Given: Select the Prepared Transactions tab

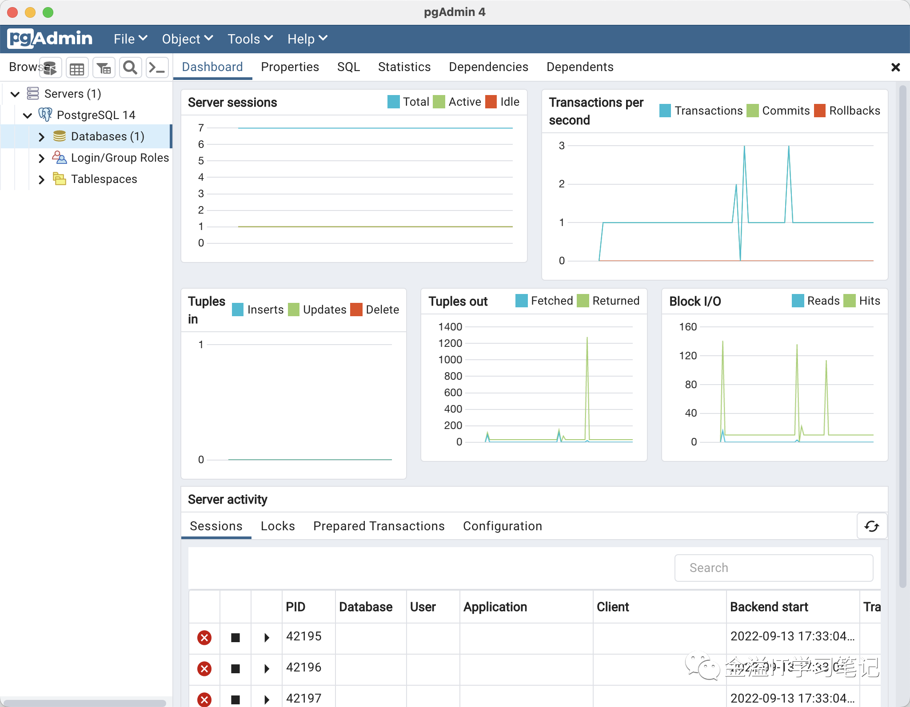Looking at the screenshot, I should tap(379, 526).
